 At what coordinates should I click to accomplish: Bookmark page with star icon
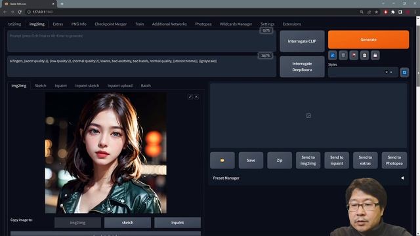pos(376,12)
